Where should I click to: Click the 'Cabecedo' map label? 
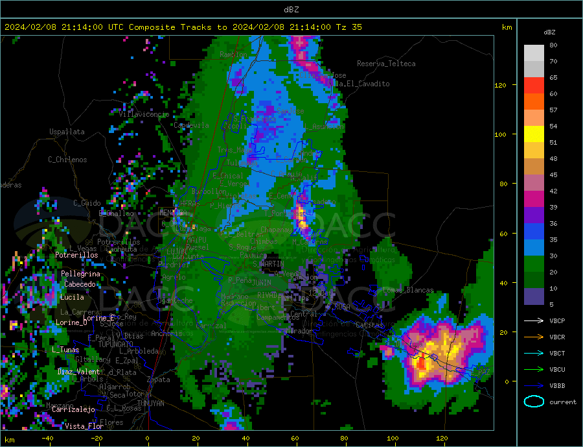click(80, 284)
